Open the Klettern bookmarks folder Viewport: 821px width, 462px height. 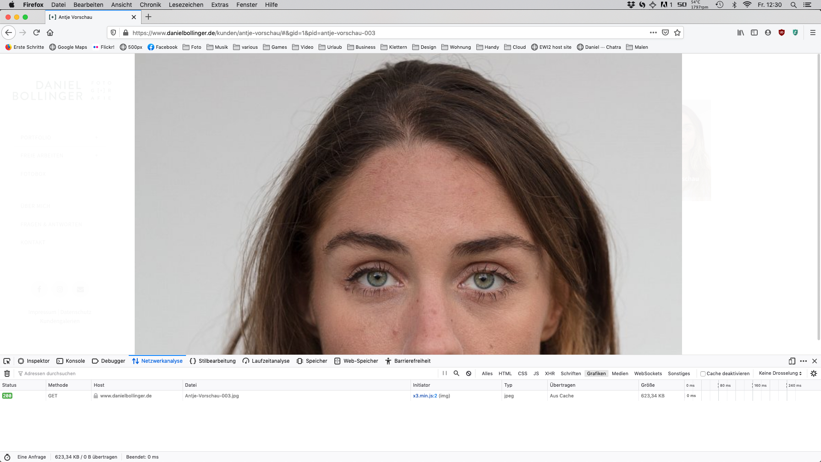[394, 47]
